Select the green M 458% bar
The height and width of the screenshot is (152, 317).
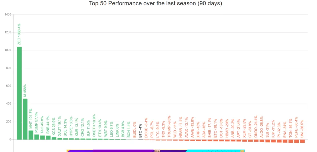click(x=25, y=119)
